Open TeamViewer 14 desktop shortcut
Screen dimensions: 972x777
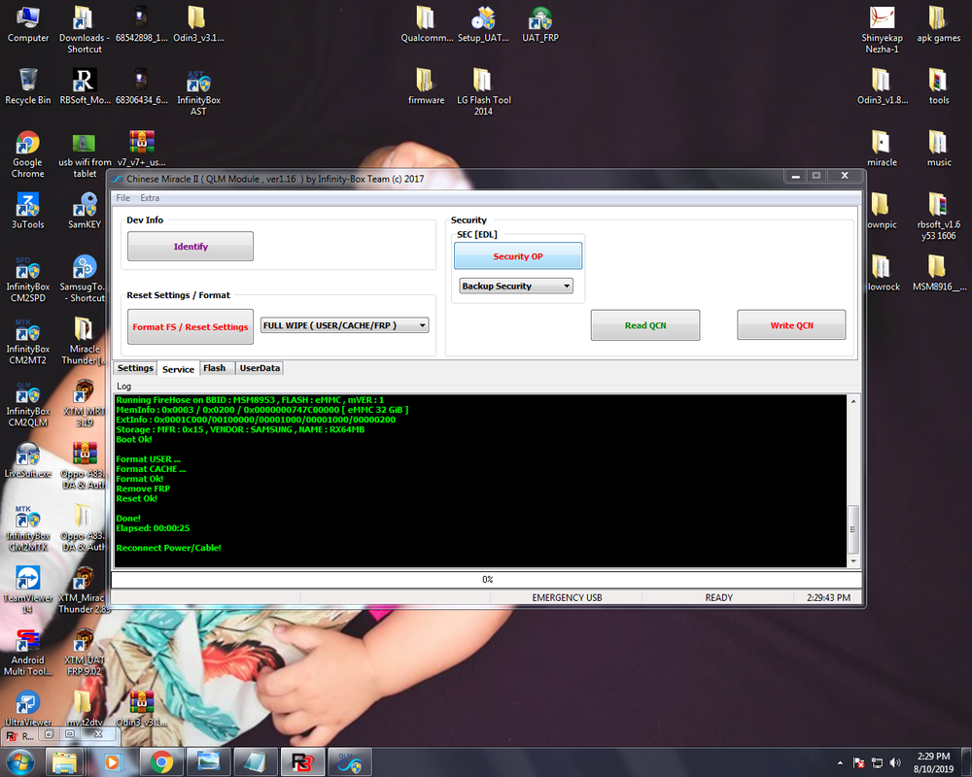point(28,590)
